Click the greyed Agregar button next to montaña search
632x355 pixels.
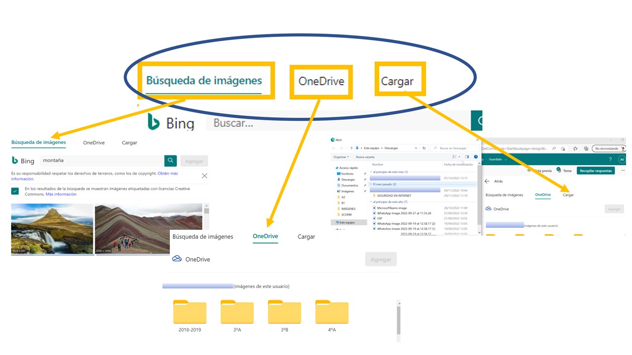pos(194,161)
